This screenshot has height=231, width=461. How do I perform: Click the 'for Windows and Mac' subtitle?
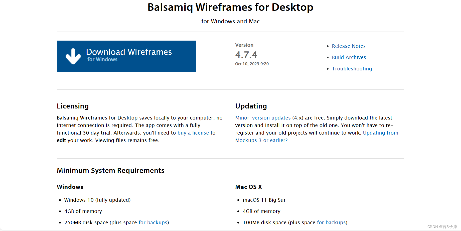pos(230,21)
